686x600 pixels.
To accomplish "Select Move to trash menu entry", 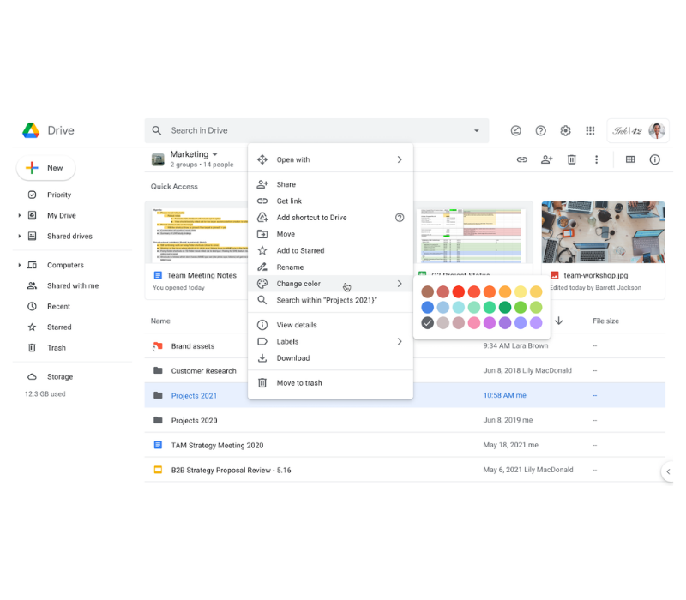I will [x=299, y=383].
